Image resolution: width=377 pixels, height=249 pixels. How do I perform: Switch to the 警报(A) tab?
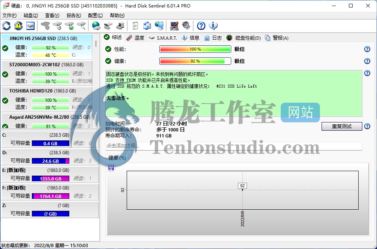click(x=277, y=38)
